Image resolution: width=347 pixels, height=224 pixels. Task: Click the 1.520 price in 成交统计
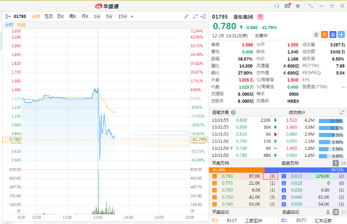click(291, 120)
